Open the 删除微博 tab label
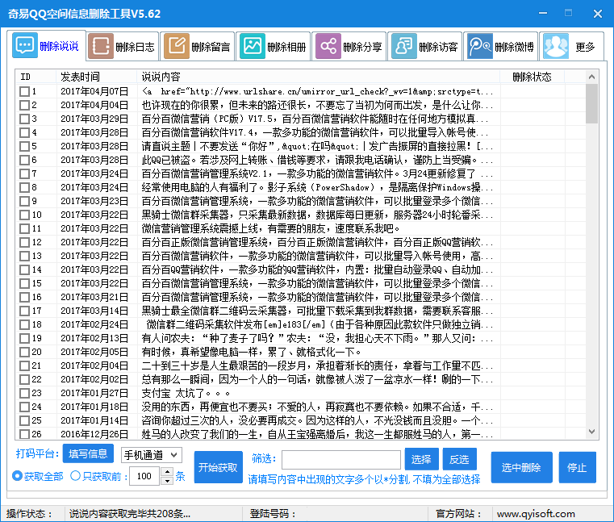Viewport: 614px width, 522px height. tap(514, 48)
